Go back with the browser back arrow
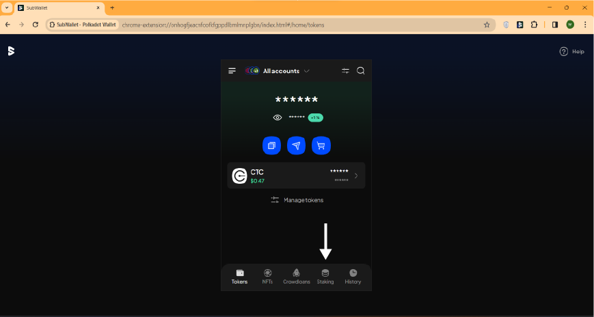 click(8, 25)
